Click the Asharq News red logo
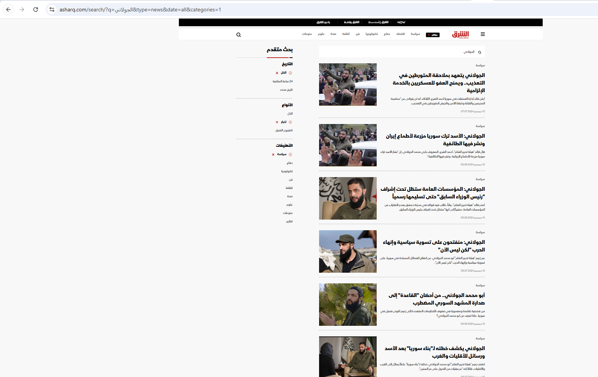 (x=460, y=35)
